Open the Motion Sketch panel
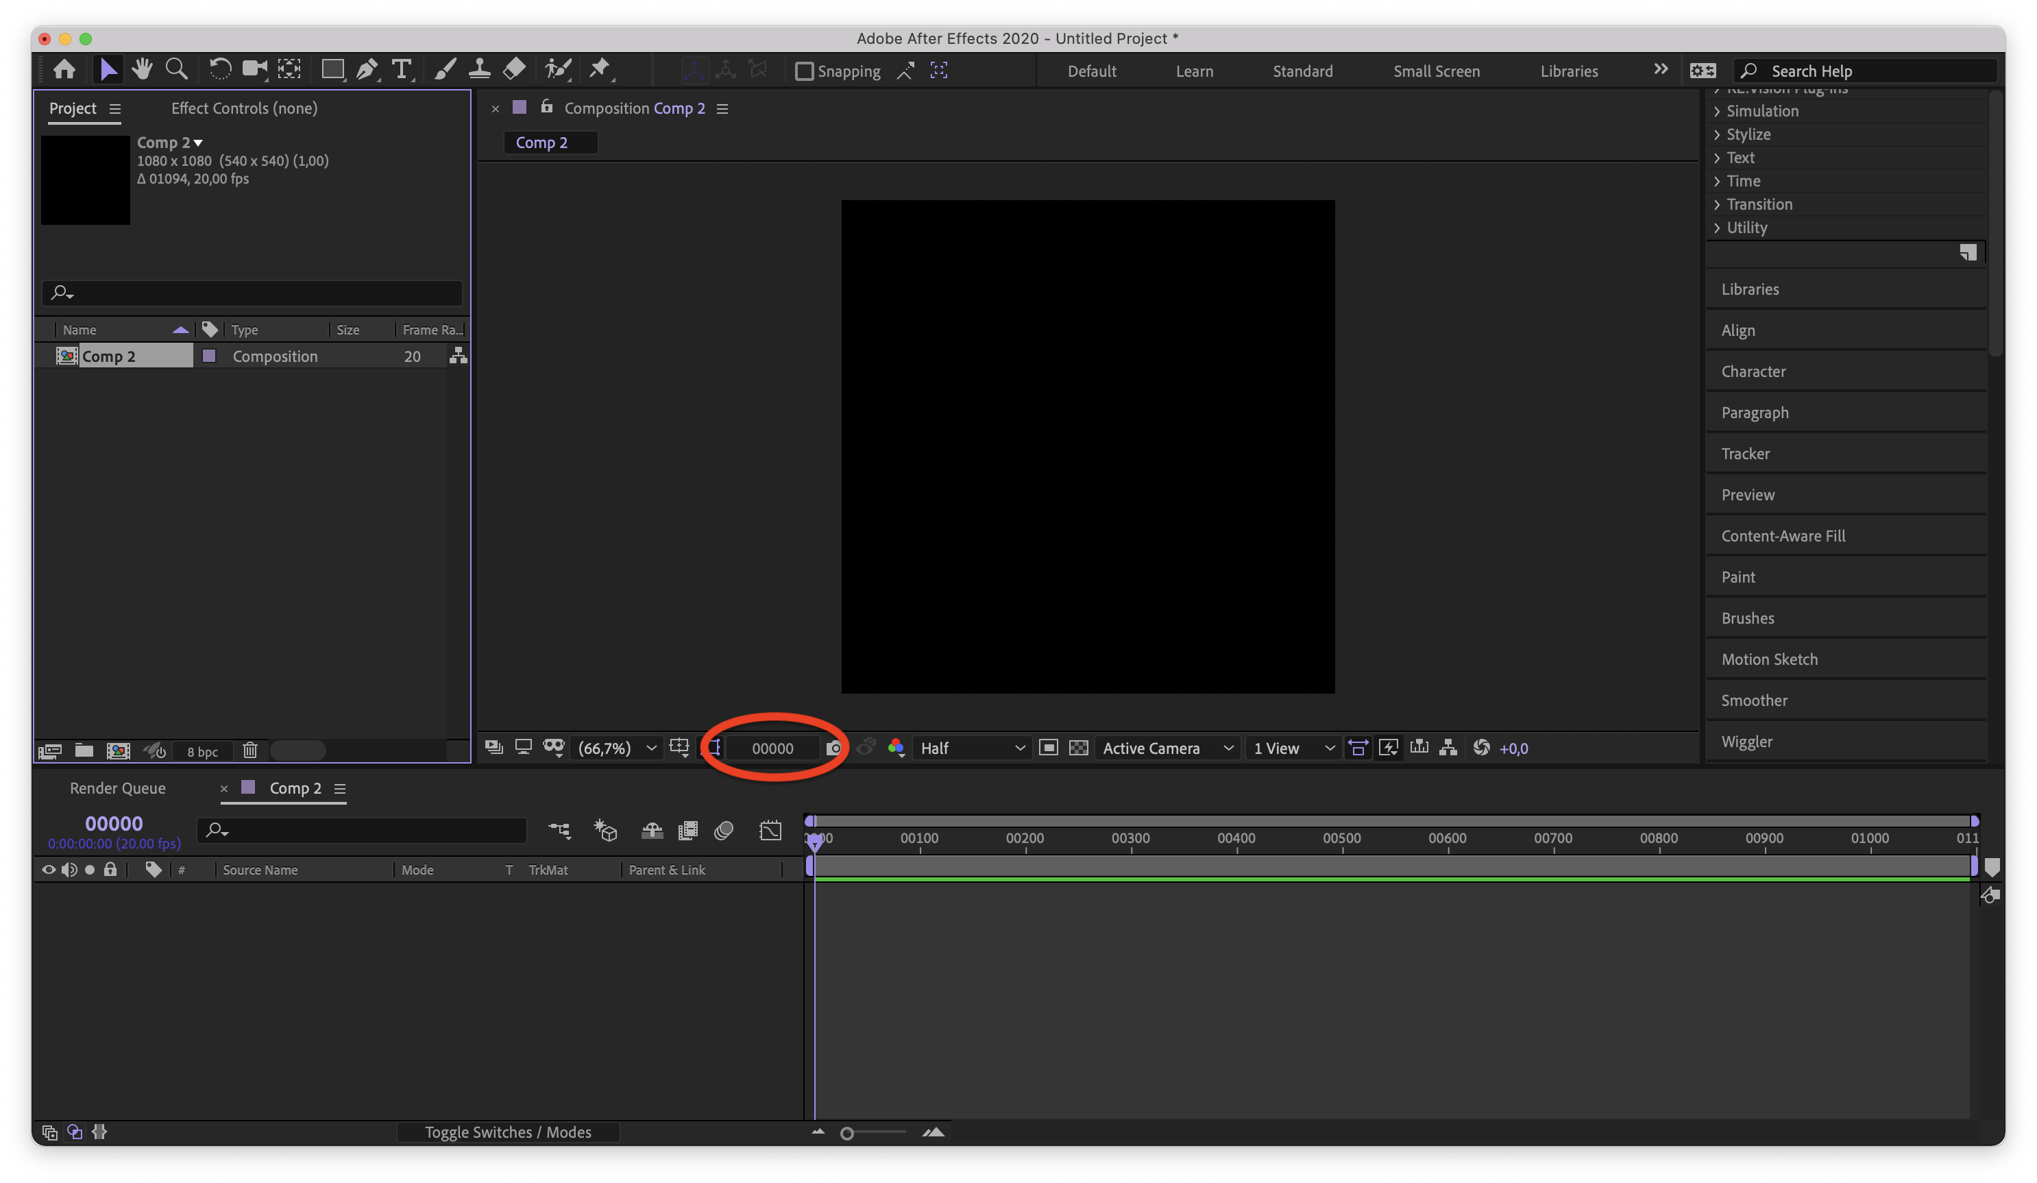This screenshot has width=2037, height=1183. (x=1770, y=659)
